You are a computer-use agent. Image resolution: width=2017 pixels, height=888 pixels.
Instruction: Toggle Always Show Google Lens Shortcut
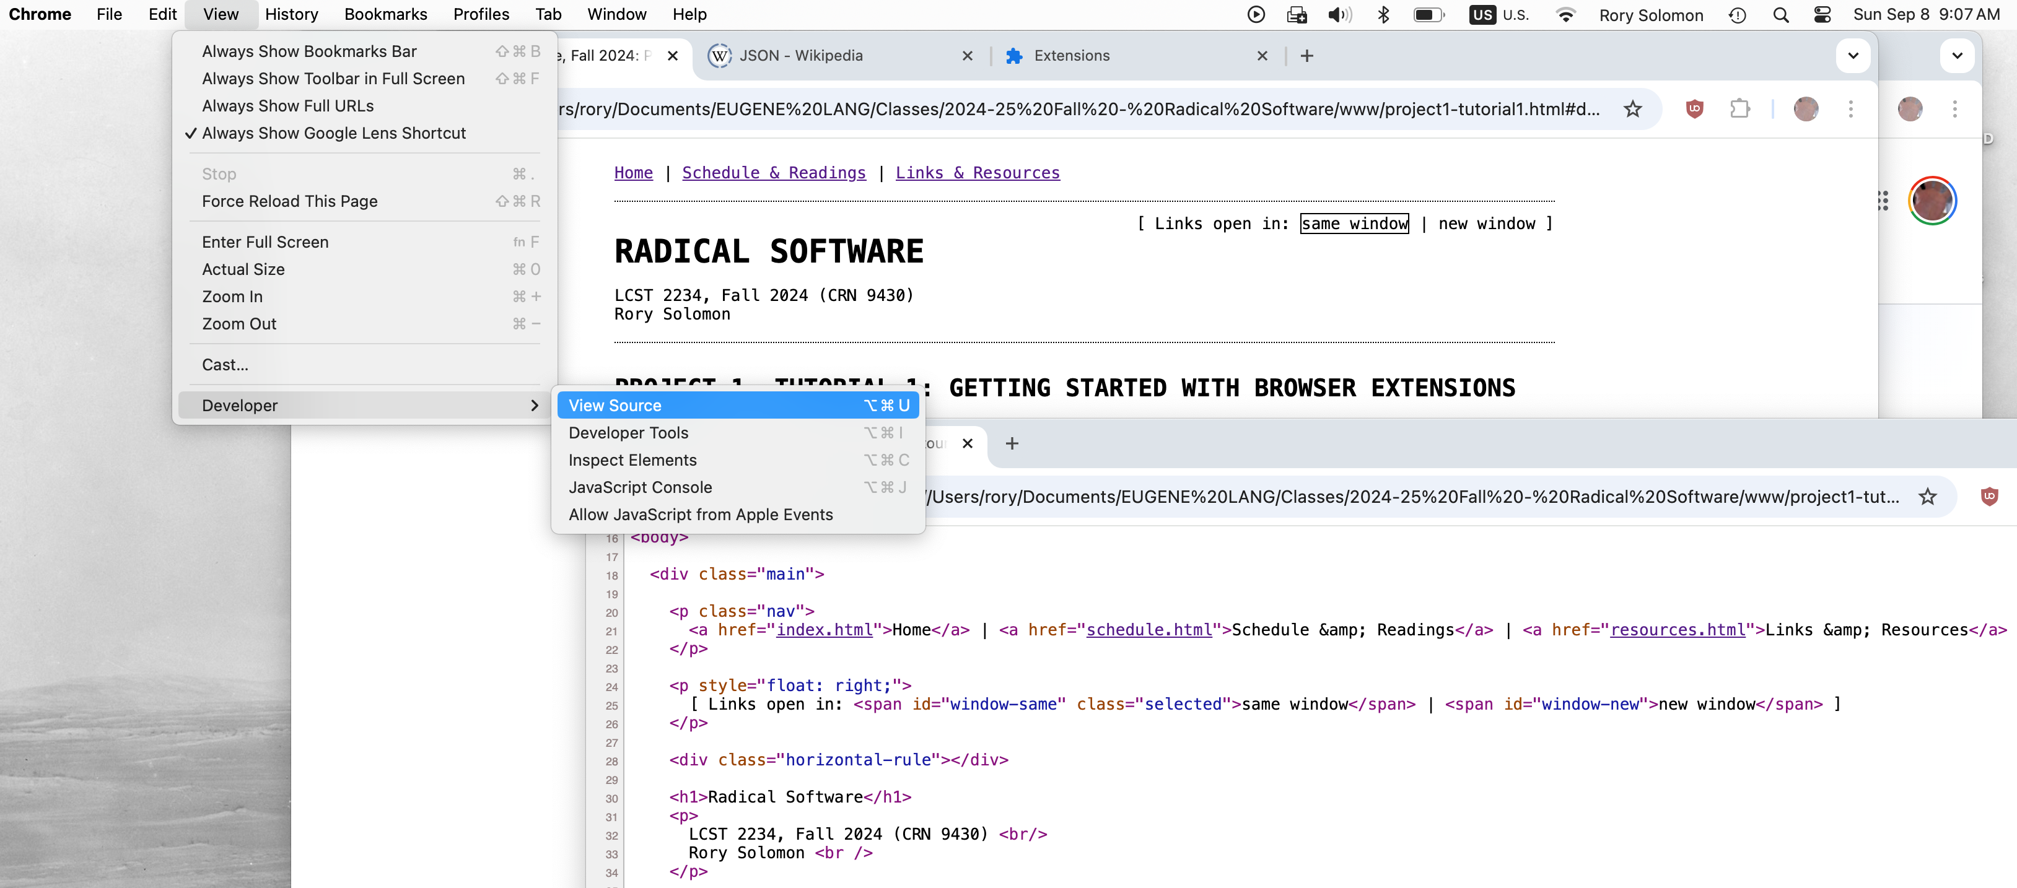pos(333,133)
